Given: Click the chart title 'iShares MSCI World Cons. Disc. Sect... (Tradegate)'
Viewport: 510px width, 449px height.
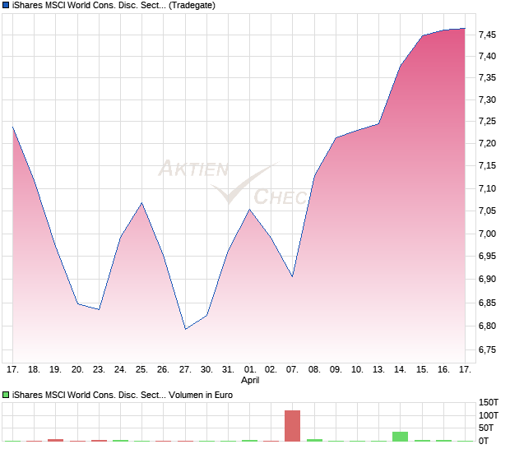Looking at the screenshot, I should point(114,5).
